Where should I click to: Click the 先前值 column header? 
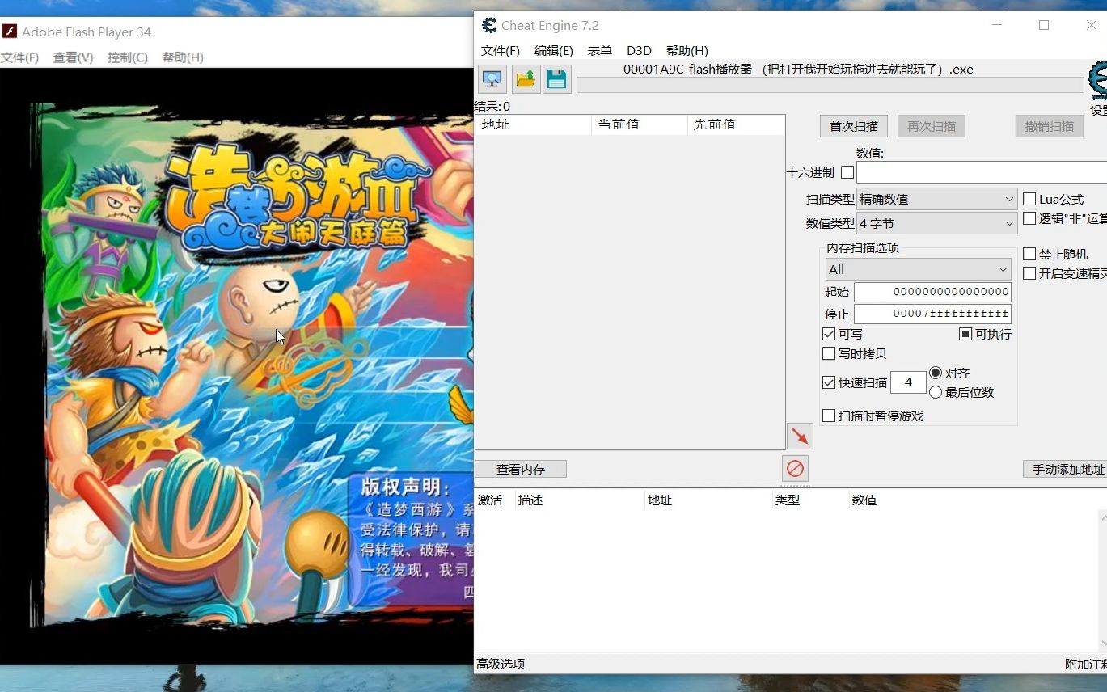coord(736,124)
